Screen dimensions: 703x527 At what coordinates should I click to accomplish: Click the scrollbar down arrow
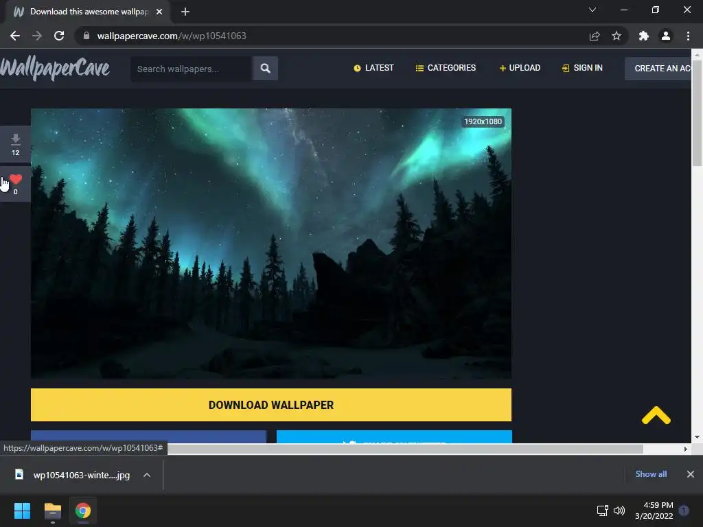point(697,437)
